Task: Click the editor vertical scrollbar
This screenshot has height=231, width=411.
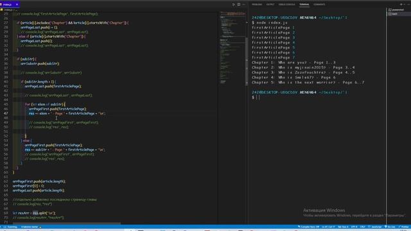Action: click(247, 62)
